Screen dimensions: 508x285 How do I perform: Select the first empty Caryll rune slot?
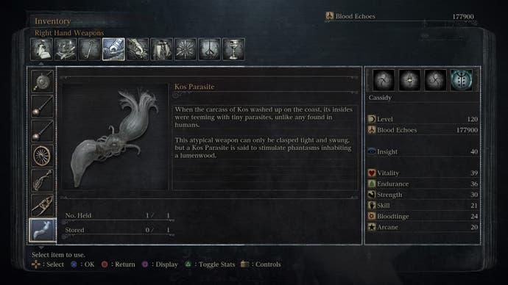tap(384, 80)
